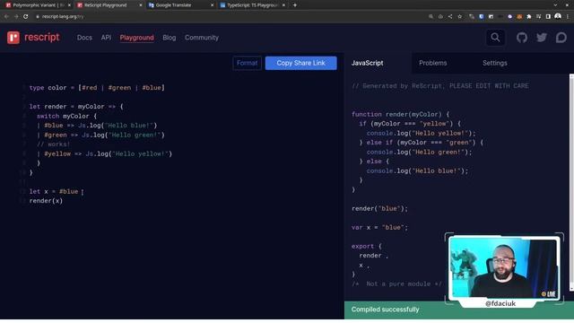Click 'var x = "blue";' in output
The height and width of the screenshot is (323, 574).
point(379,227)
